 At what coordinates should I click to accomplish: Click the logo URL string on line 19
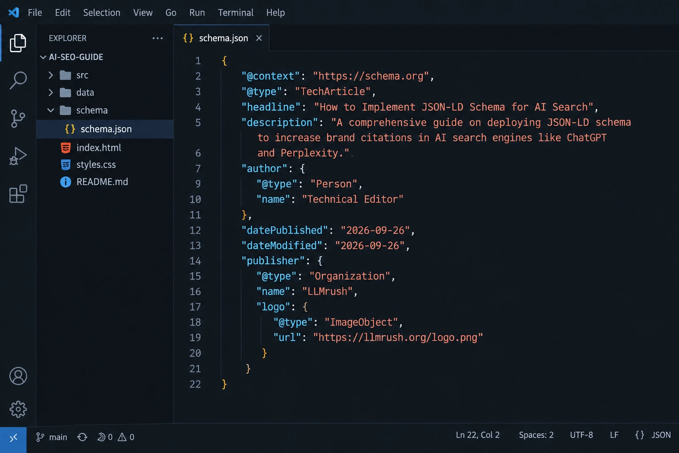pos(398,338)
